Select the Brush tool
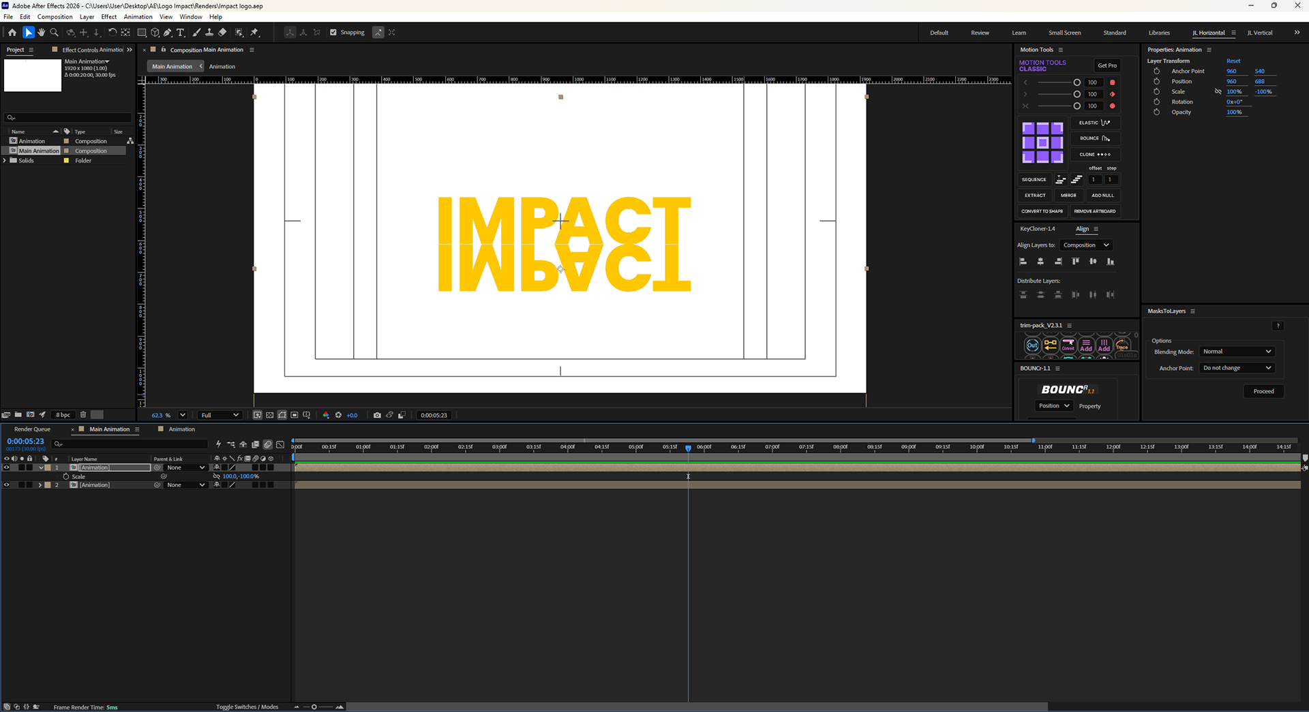Image resolution: width=1309 pixels, height=712 pixels. pyautogui.click(x=197, y=33)
